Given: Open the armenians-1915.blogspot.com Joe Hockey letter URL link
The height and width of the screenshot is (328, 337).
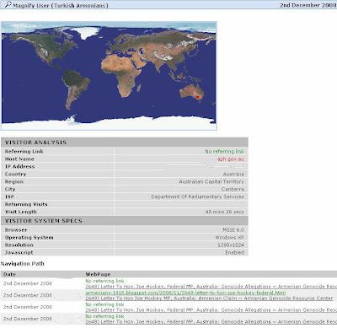Looking at the screenshot, I should pos(185,293).
